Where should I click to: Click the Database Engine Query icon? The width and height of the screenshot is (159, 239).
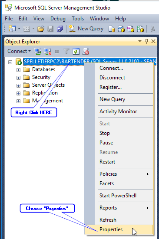click(112, 29)
